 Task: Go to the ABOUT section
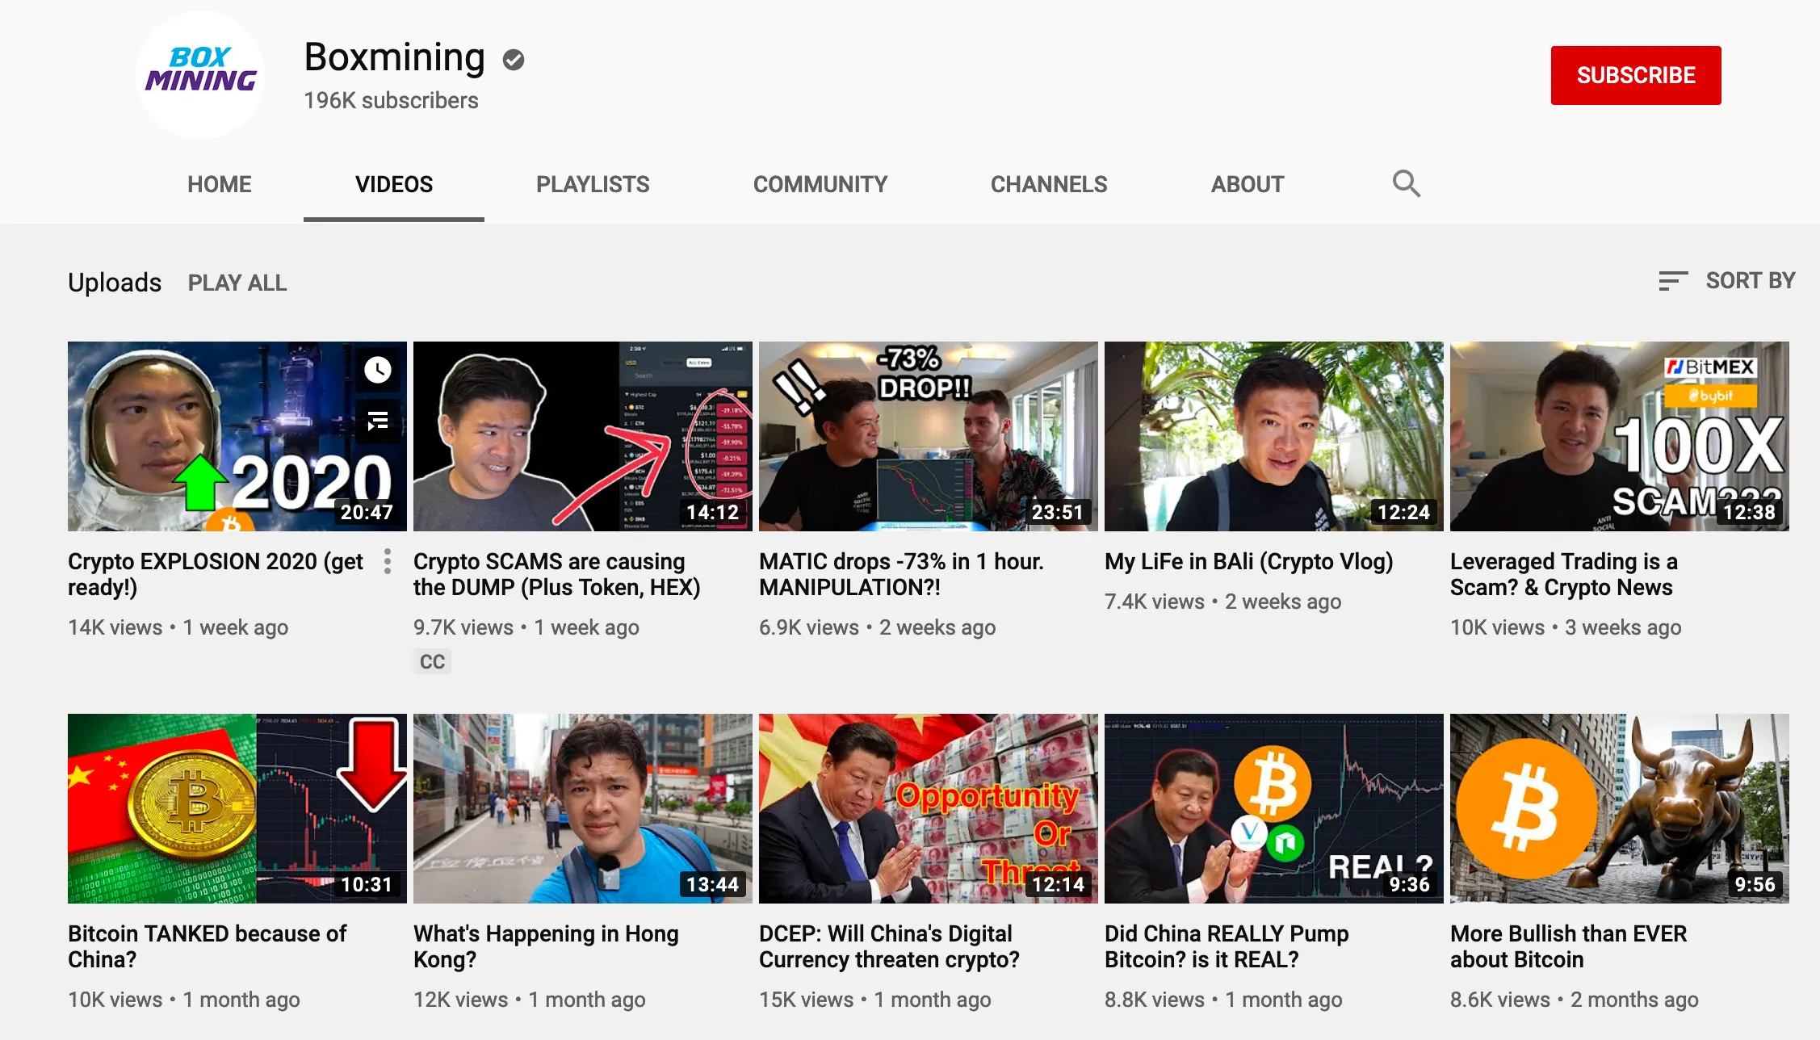[1247, 184]
